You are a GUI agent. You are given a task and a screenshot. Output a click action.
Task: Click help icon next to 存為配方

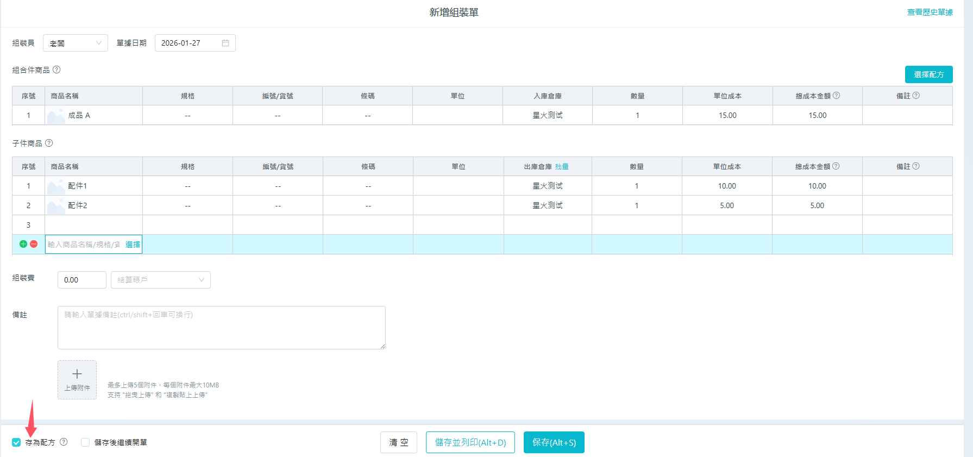coord(64,442)
